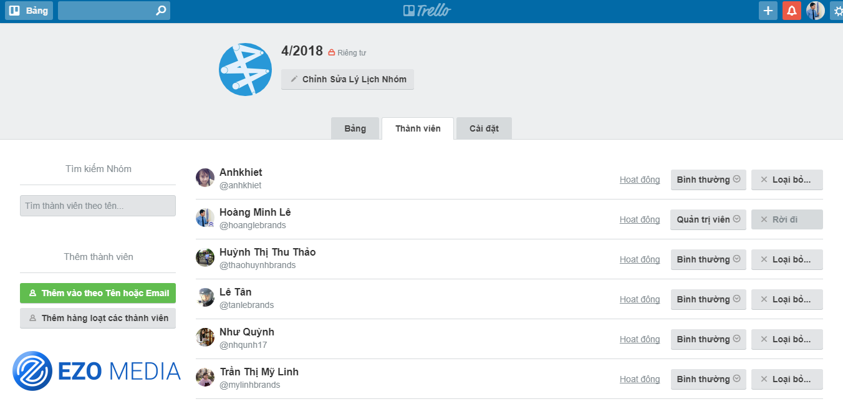This screenshot has width=843, height=404.
Task: Expand Bình thường dropdown for Huỳnh Thị Thu Thảo
Action: [x=708, y=259]
